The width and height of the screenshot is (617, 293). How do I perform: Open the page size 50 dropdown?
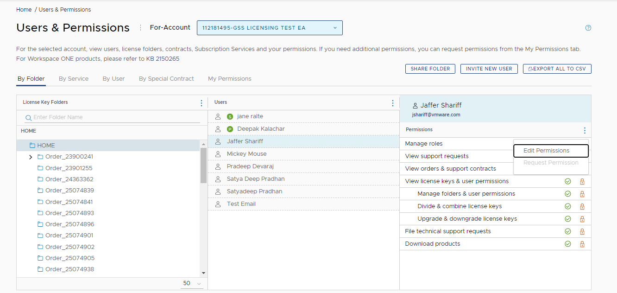pyautogui.click(x=192, y=283)
